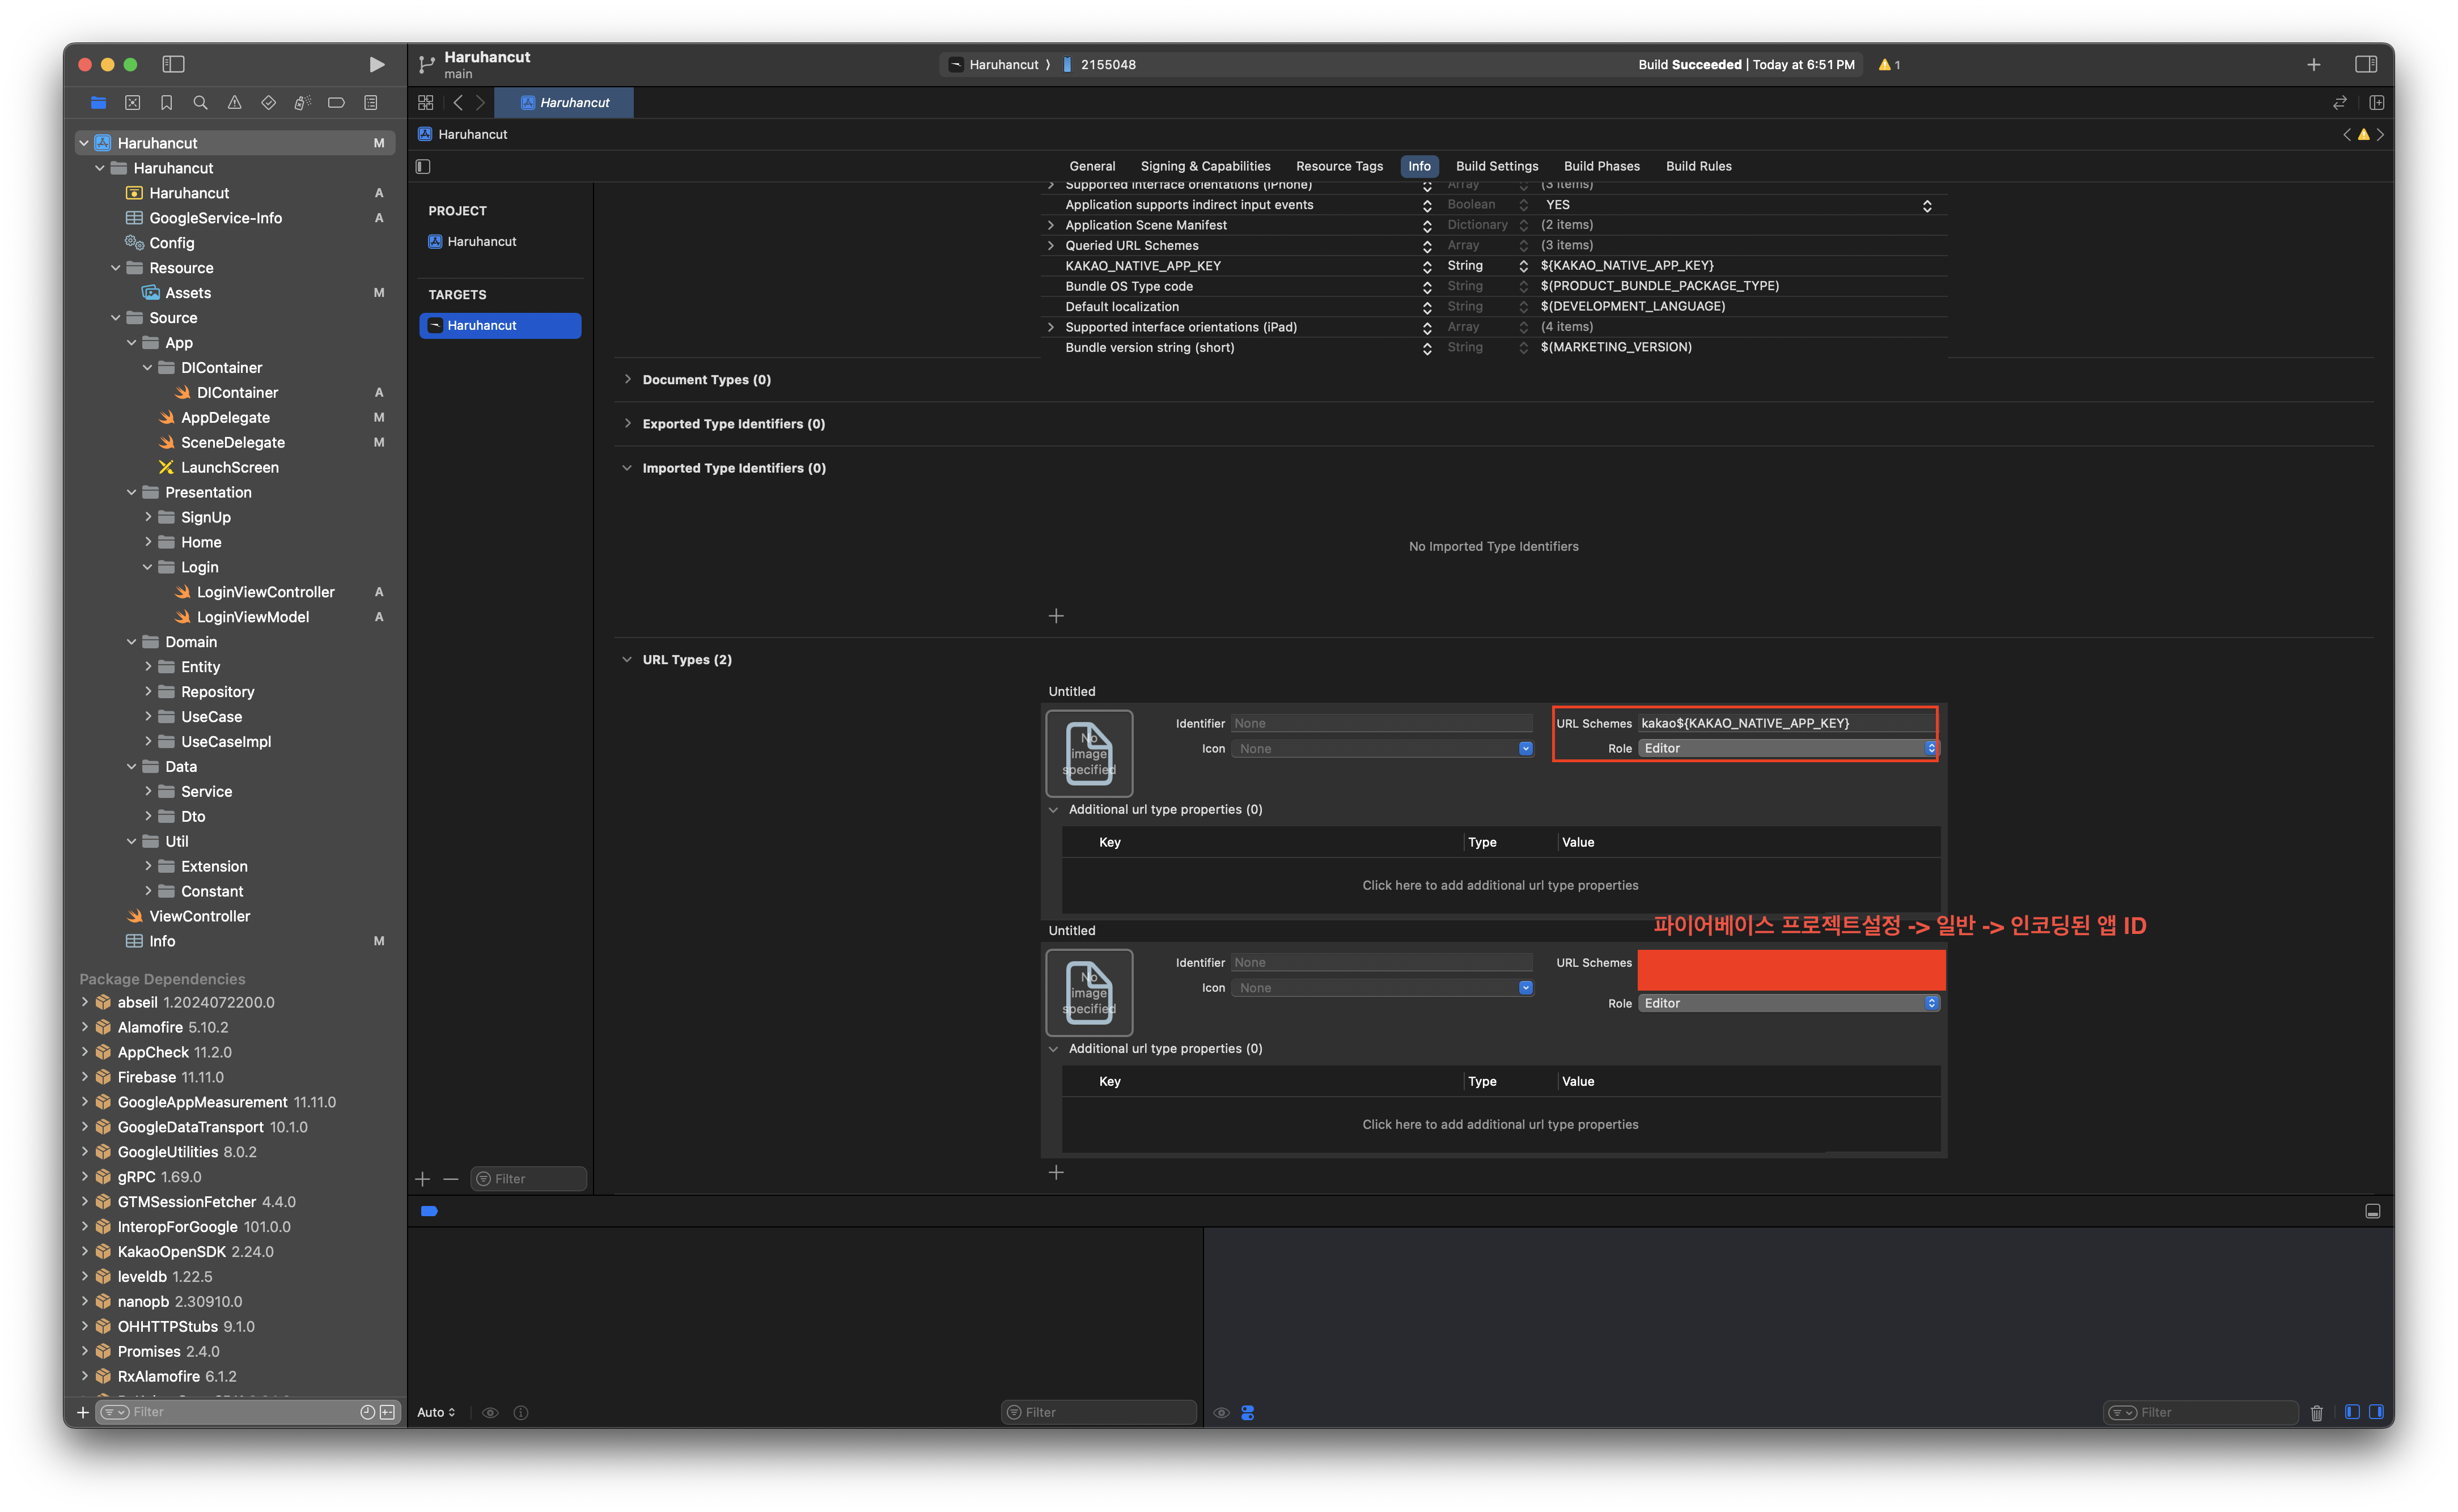Screen dimensions: 2458x1512
Task: Open the Test navigator diamond icon
Action: (268, 102)
